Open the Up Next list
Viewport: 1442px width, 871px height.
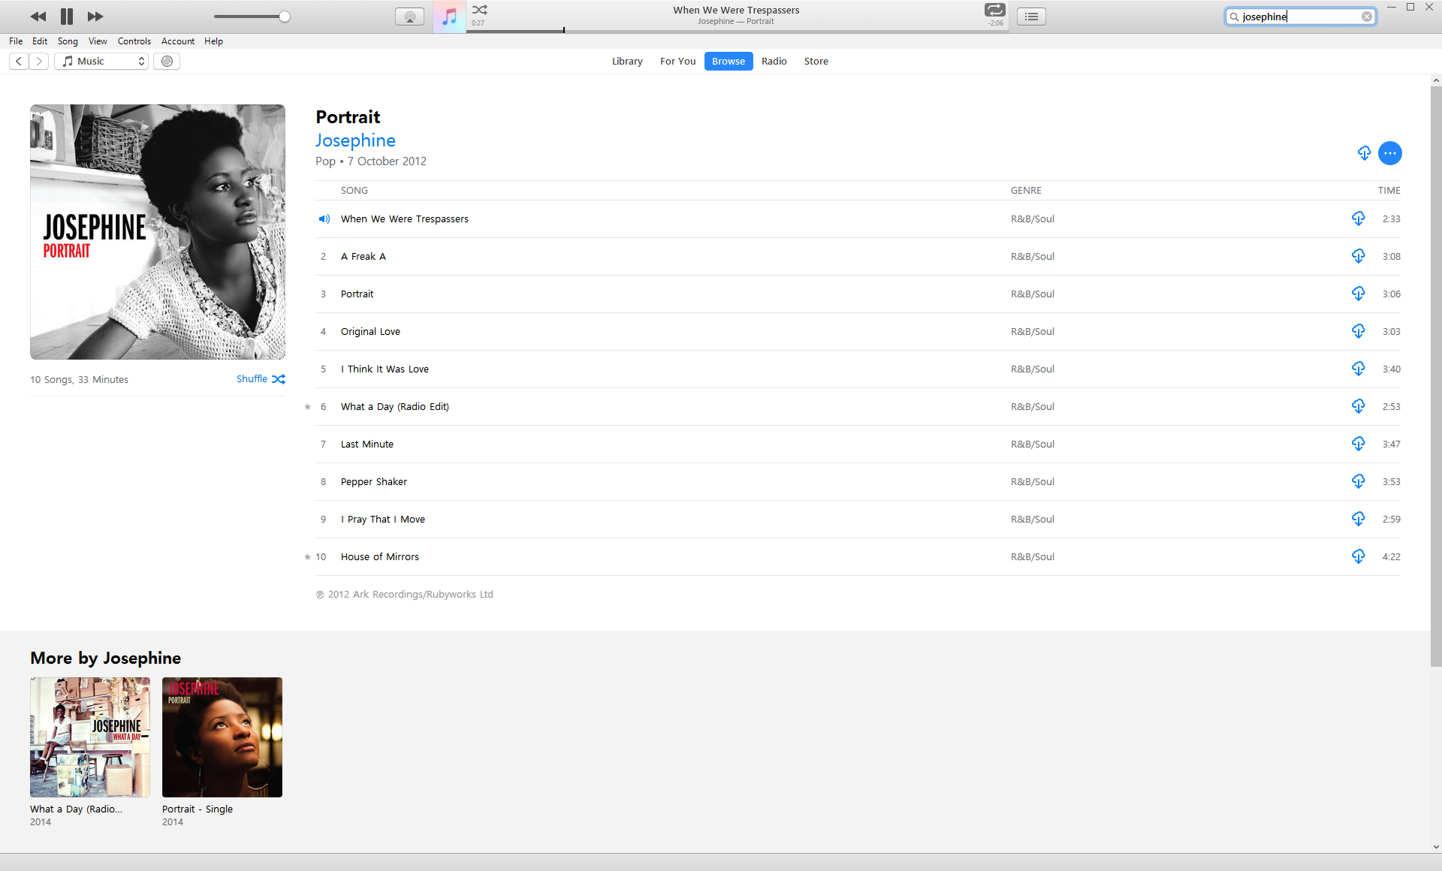coord(1031,17)
